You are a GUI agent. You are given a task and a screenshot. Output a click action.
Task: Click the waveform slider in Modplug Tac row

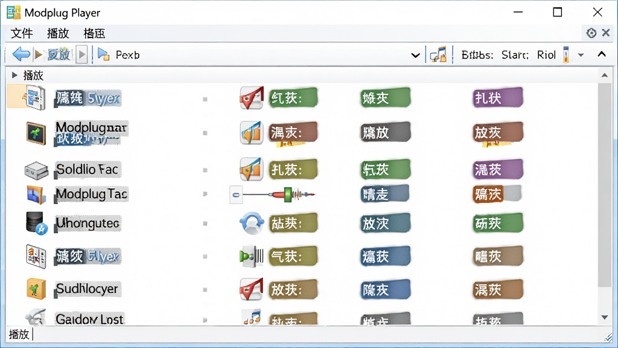(x=279, y=195)
